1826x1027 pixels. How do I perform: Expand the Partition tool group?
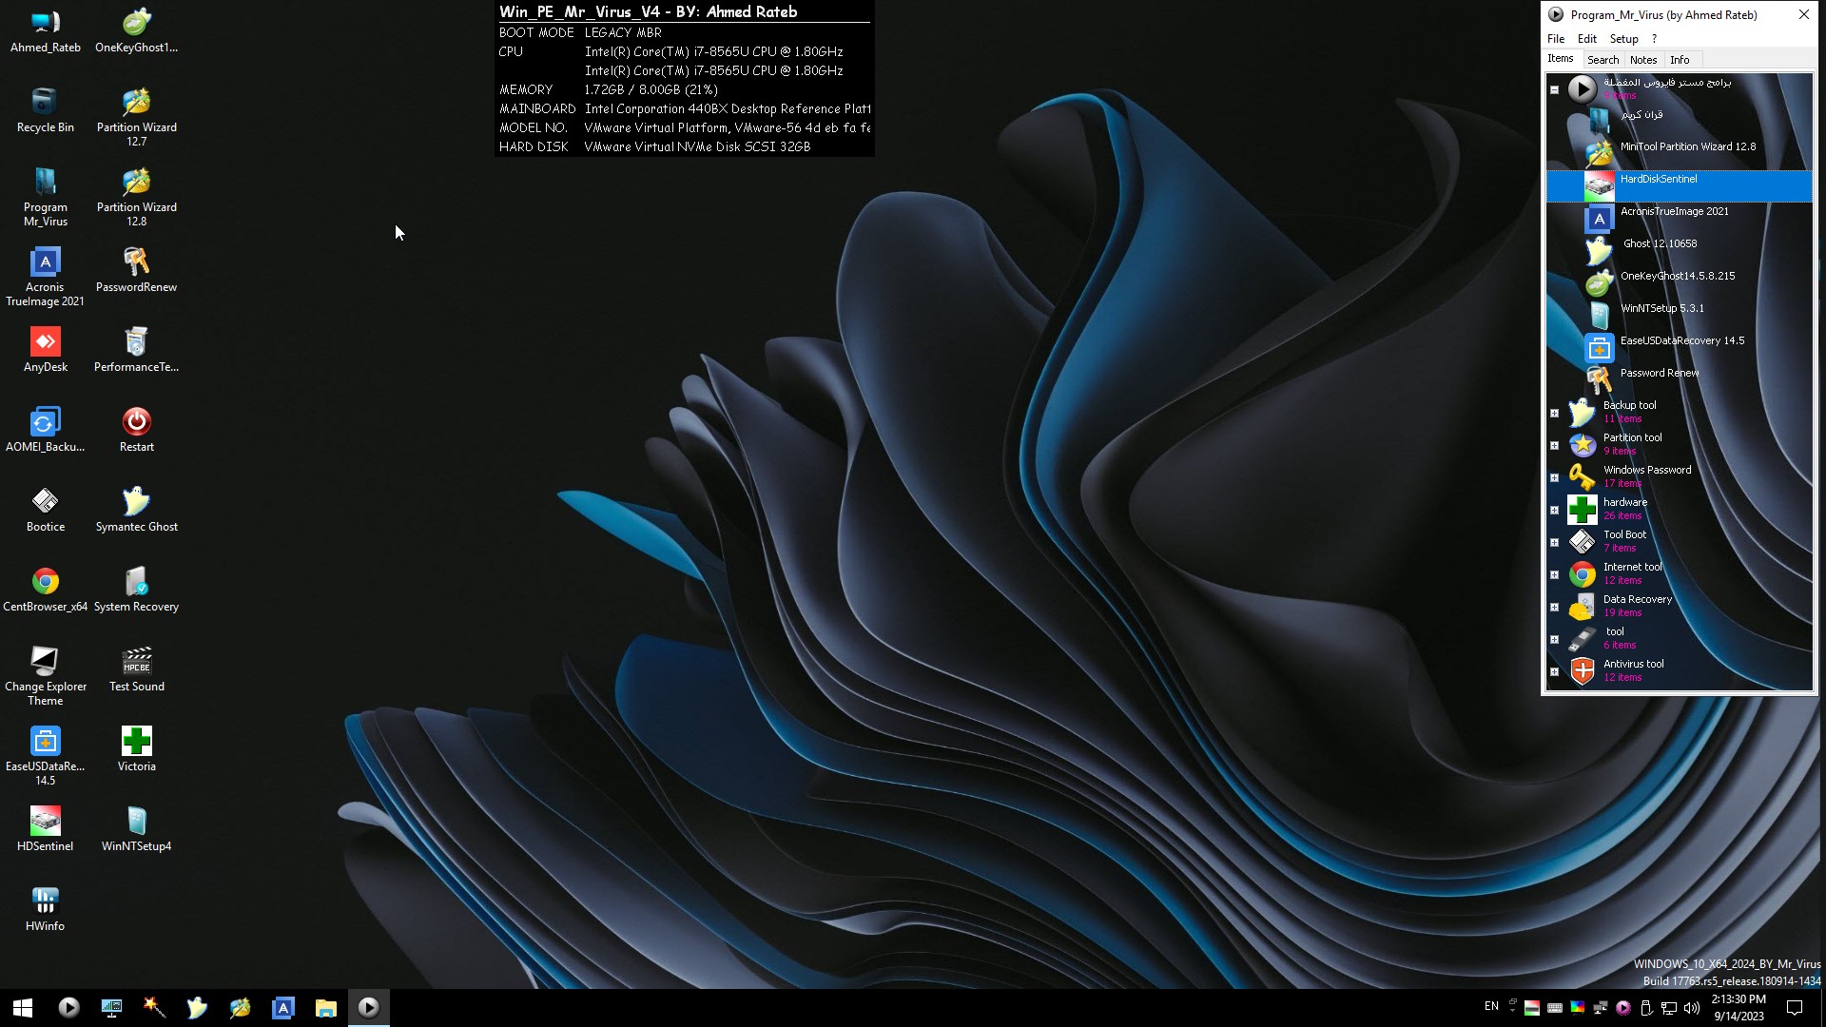1555,446
